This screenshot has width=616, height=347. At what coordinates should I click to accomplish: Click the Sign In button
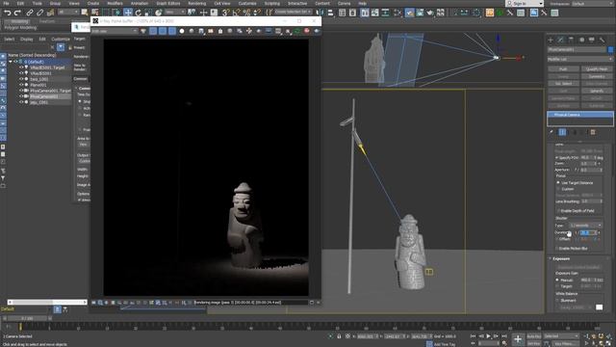pyautogui.click(x=522, y=4)
